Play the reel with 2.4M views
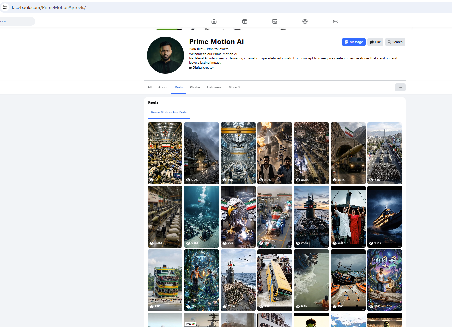 pos(238,280)
